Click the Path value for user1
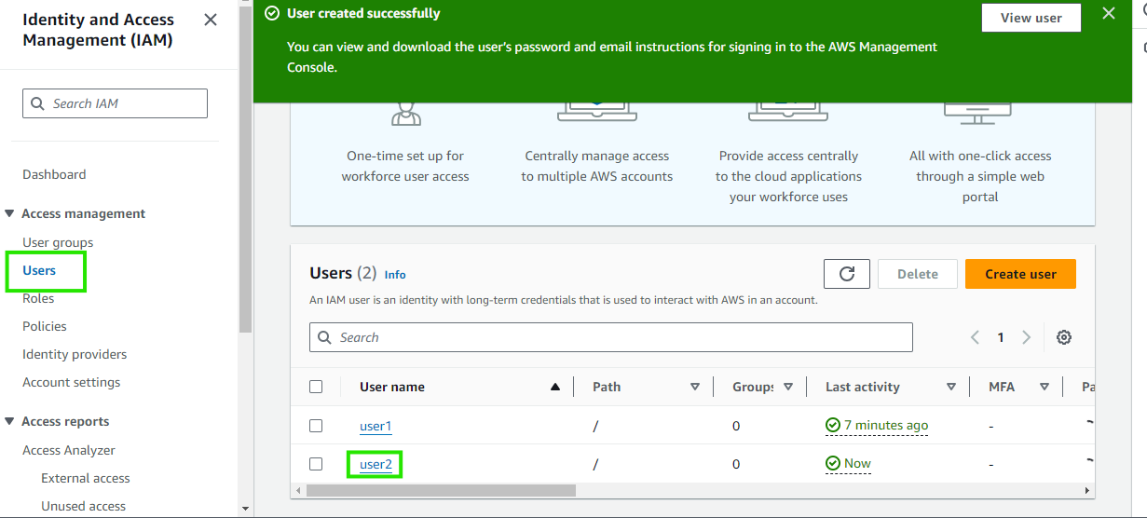1147x518 pixels. pyautogui.click(x=595, y=426)
